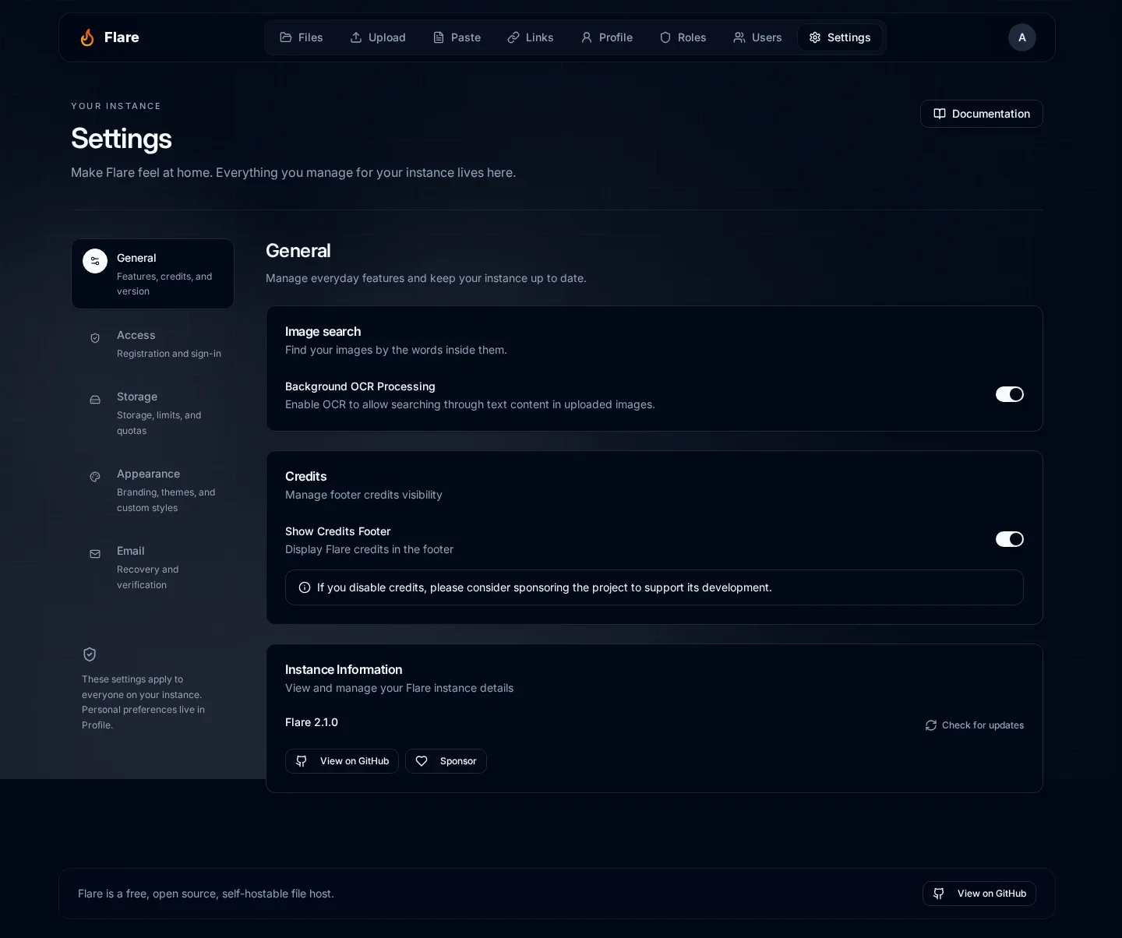
Task: Click the Flare 2.1.0 version text
Action: click(312, 722)
